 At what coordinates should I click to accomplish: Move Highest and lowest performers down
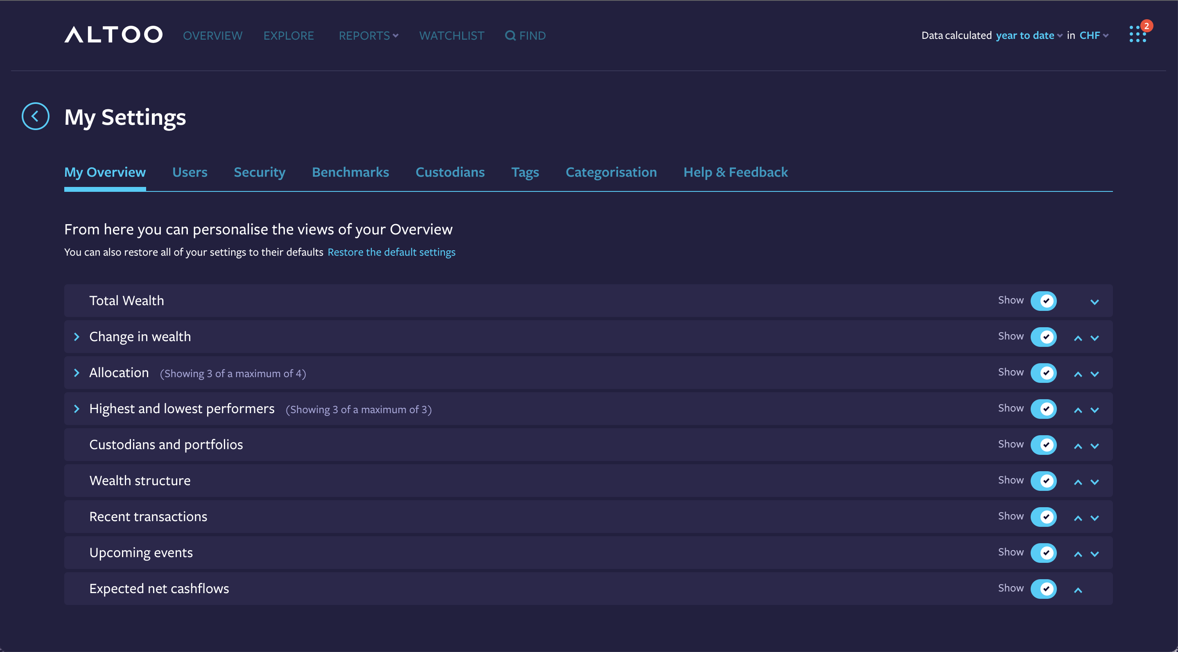pos(1095,410)
